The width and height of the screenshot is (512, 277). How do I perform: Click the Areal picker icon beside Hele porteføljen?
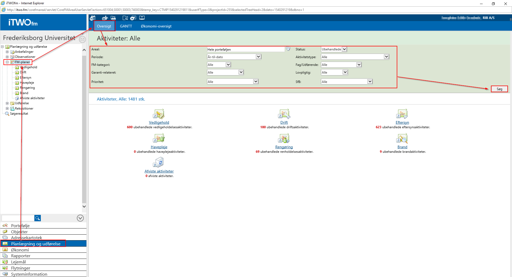pos(288,49)
